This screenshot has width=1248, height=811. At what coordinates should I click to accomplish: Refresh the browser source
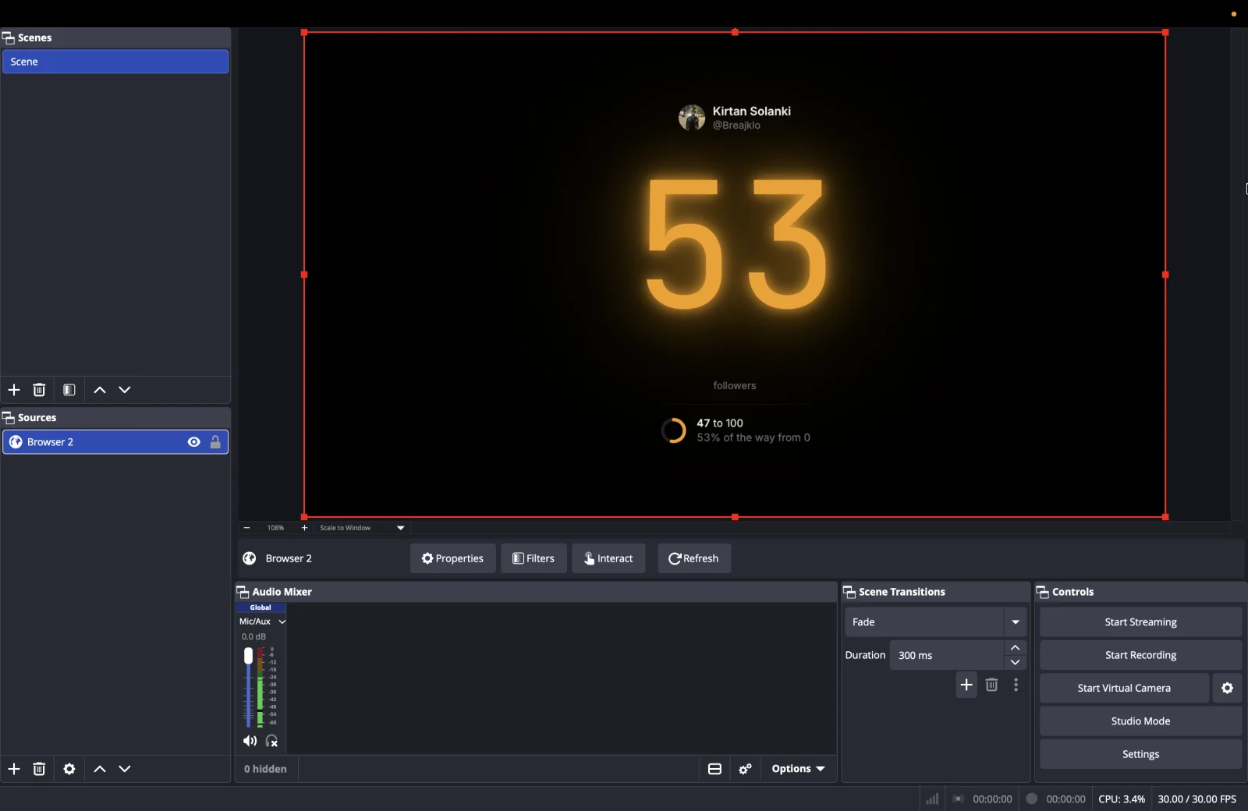[694, 558]
